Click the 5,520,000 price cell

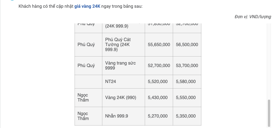click(158, 82)
